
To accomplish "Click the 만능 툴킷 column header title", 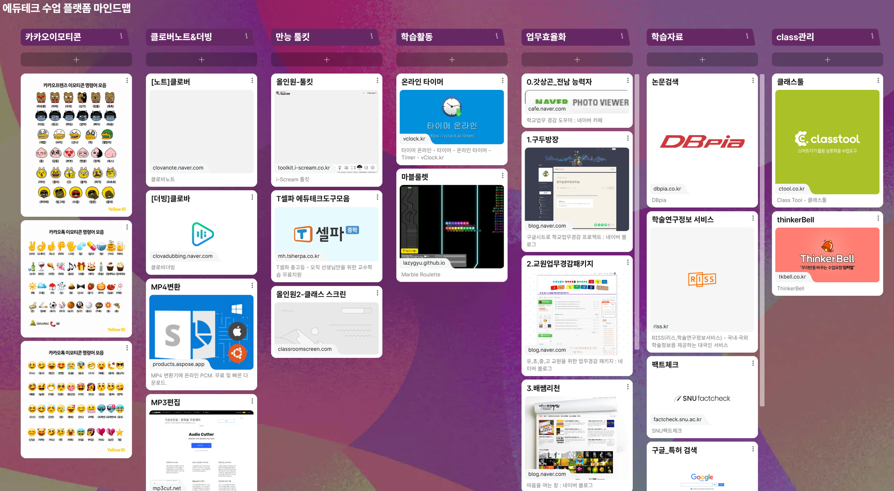I will point(292,37).
